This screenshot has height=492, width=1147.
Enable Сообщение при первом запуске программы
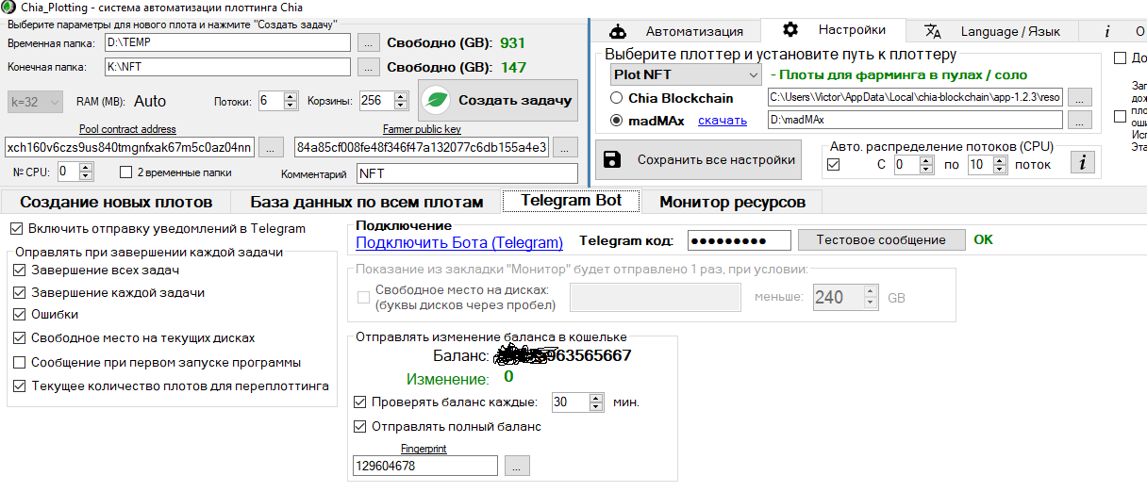(x=22, y=362)
